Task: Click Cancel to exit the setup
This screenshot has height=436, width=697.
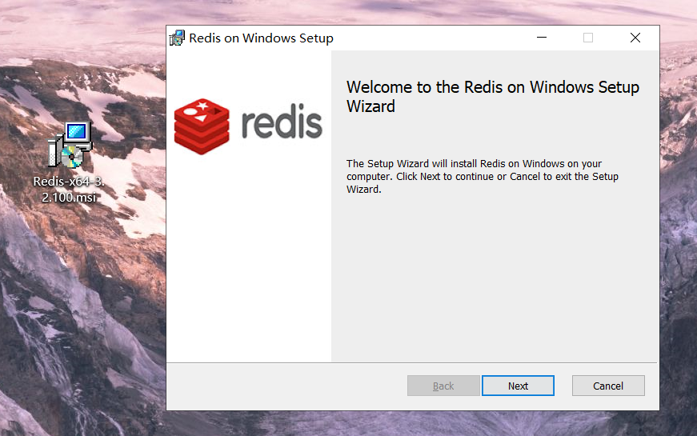Action: click(608, 386)
